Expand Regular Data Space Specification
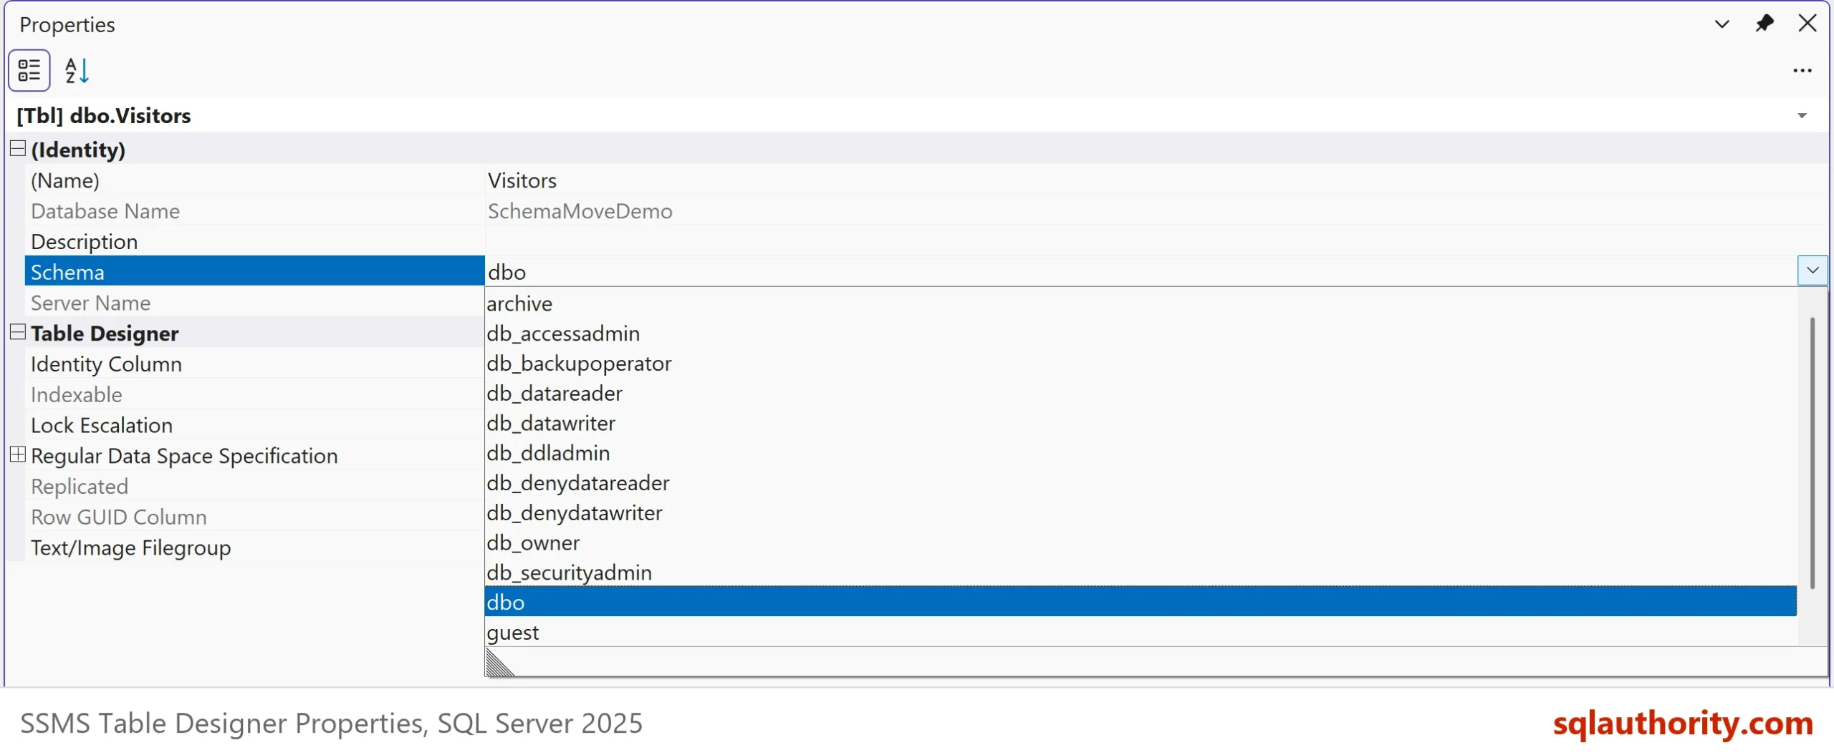Image resolution: width=1834 pixels, height=755 pixels. (18, 454)
